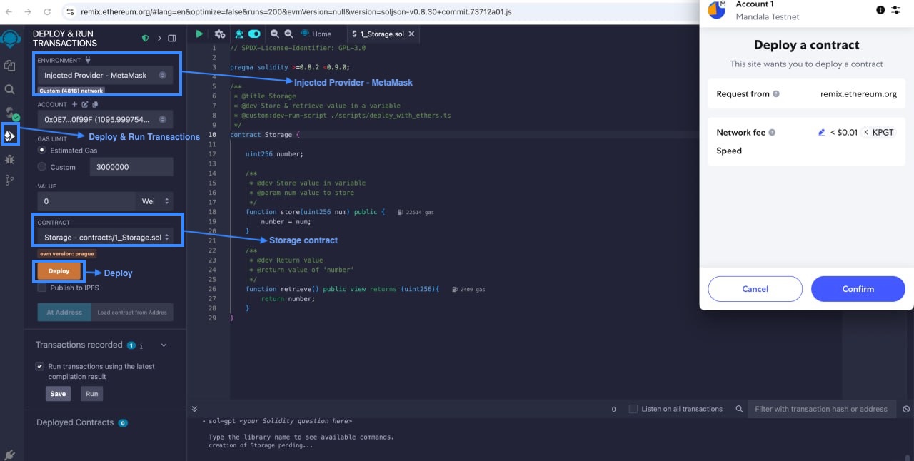Click the Transactions recorded info icon
The height and width of the screenshot is (461, 914).
click(x=141, y=345)
